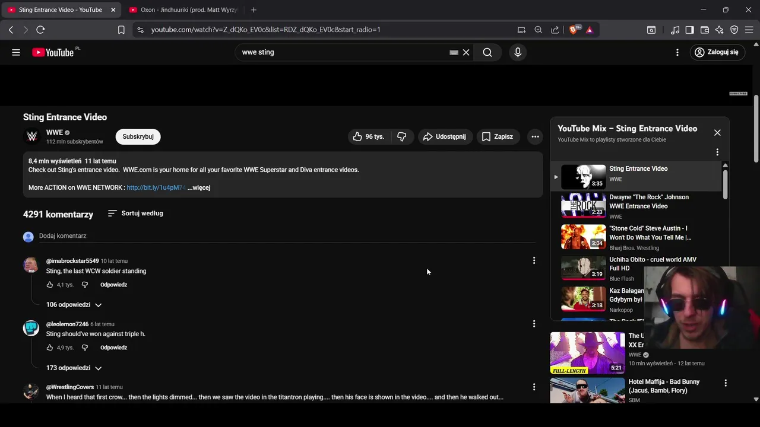Toggle browser sidebar panel
The height and width of the screenshot is (427, 760).
[x=690, y=30]
